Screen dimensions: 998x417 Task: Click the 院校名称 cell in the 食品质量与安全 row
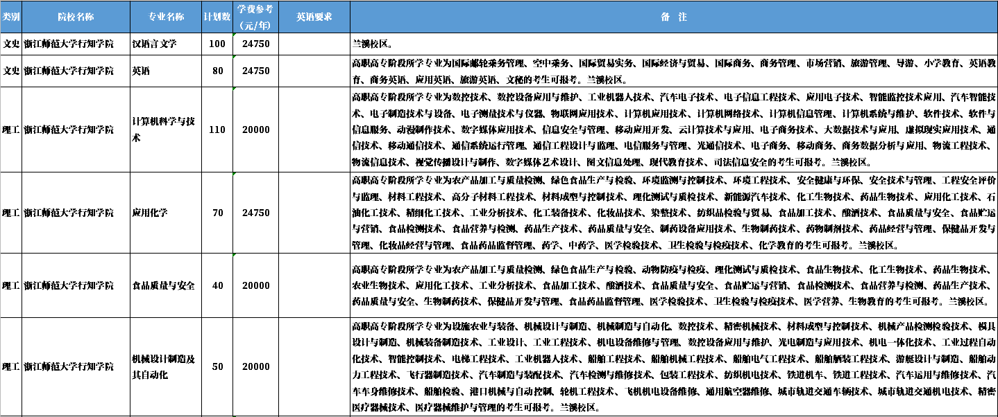76,285
